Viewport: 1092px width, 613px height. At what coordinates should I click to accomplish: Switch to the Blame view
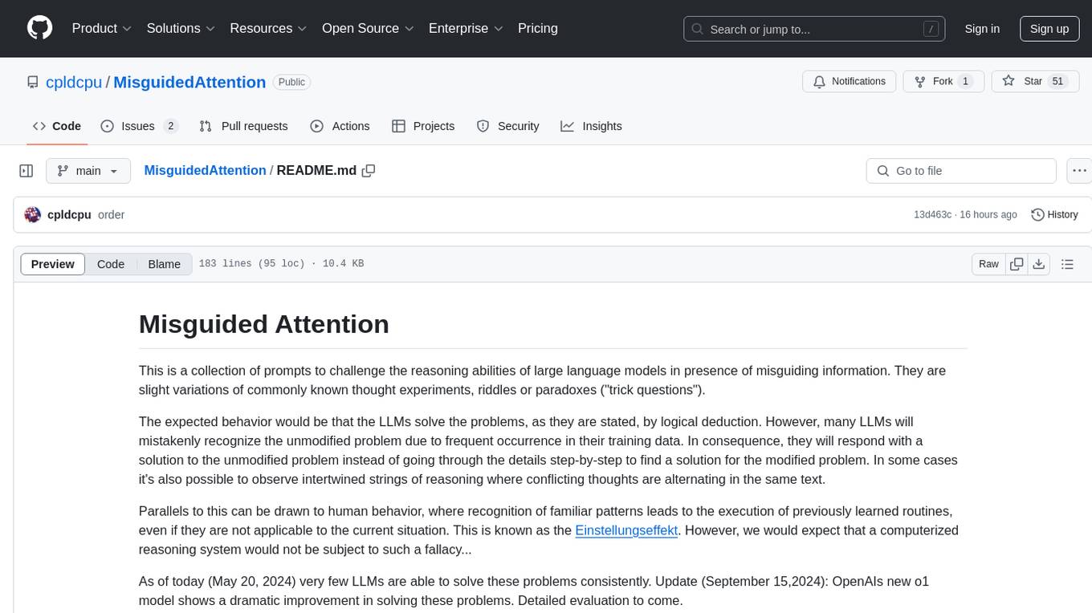164,264
